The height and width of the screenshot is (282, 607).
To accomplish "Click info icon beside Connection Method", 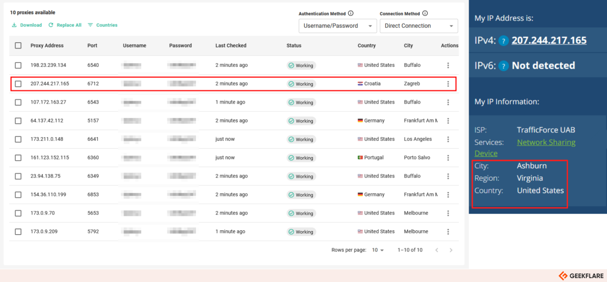I will point(425,13).
